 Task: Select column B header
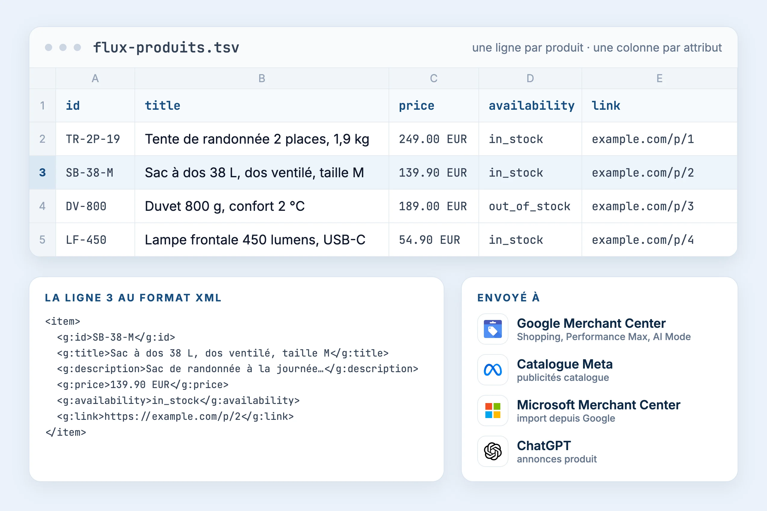[x=262, y=78]
